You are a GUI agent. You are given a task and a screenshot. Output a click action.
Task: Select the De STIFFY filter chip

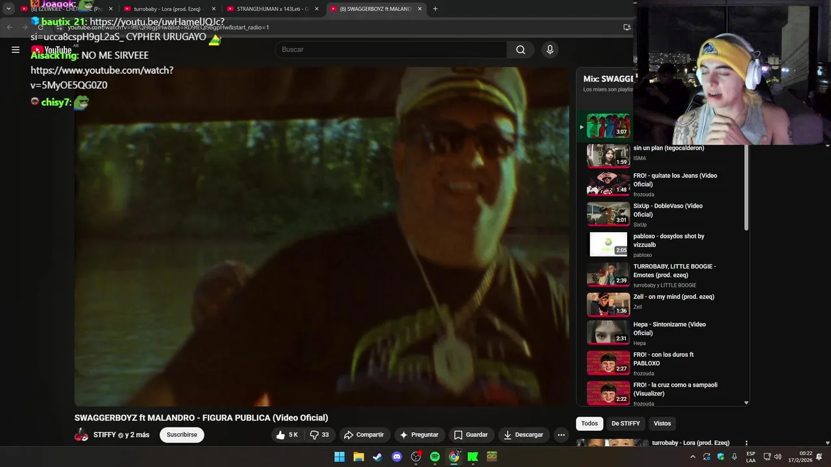tap(625, 423)
